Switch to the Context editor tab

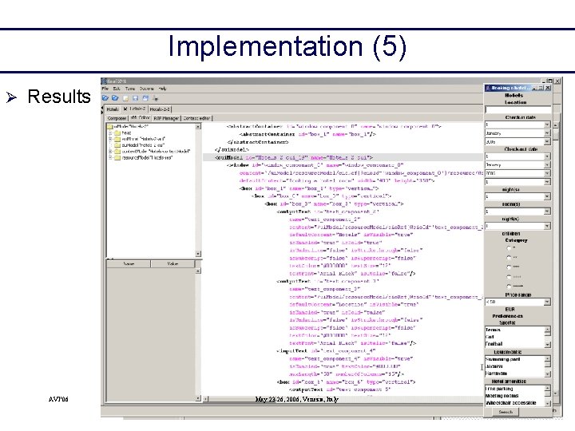tap(196, 118)
